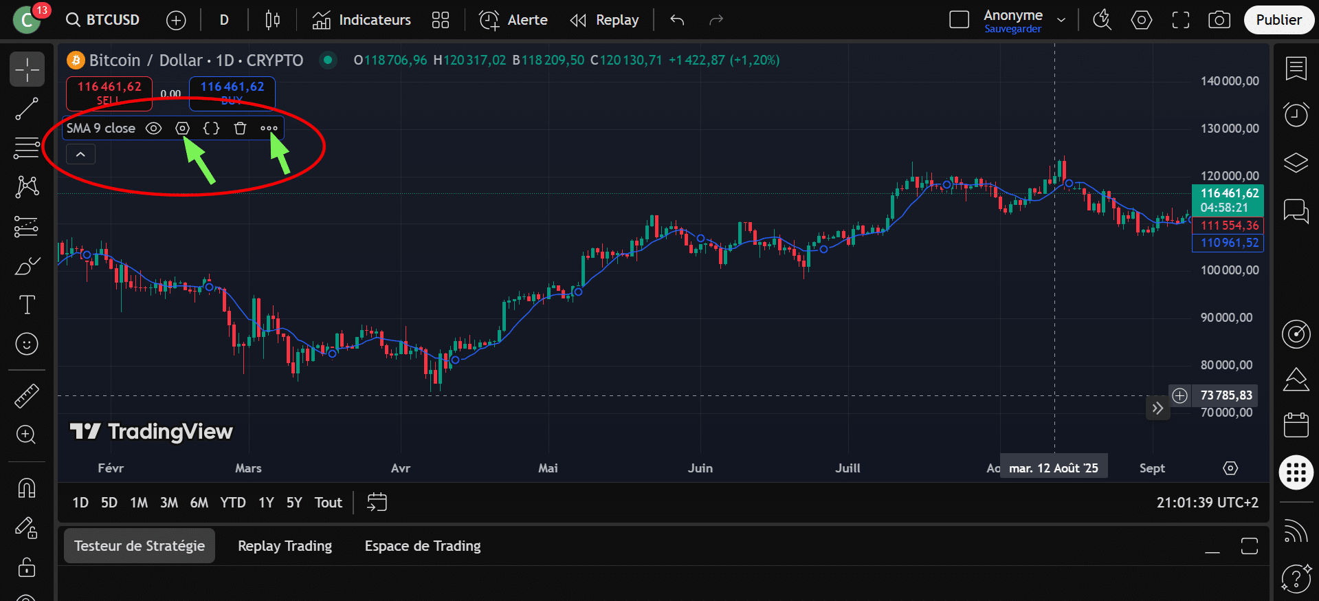1319x601 pixels.
Task: Toggle lock all drawing tools
Action: point(27,567)
